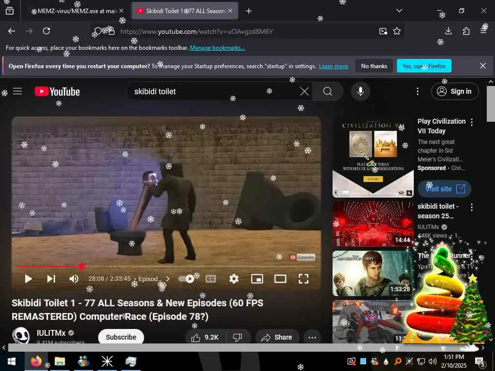
Task: Seek using the red progress bar
Action: click(166, 267)
